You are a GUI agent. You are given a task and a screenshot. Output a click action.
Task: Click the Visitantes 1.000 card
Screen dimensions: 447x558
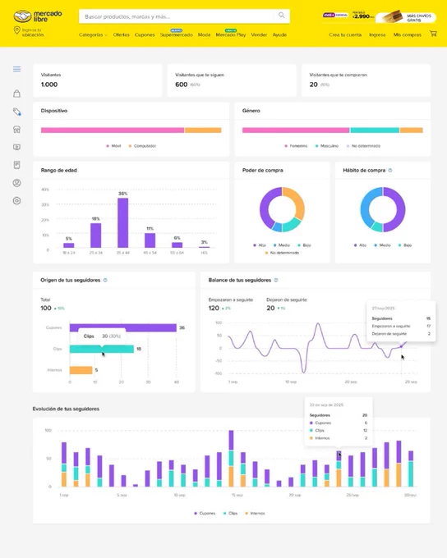(97, 80)
